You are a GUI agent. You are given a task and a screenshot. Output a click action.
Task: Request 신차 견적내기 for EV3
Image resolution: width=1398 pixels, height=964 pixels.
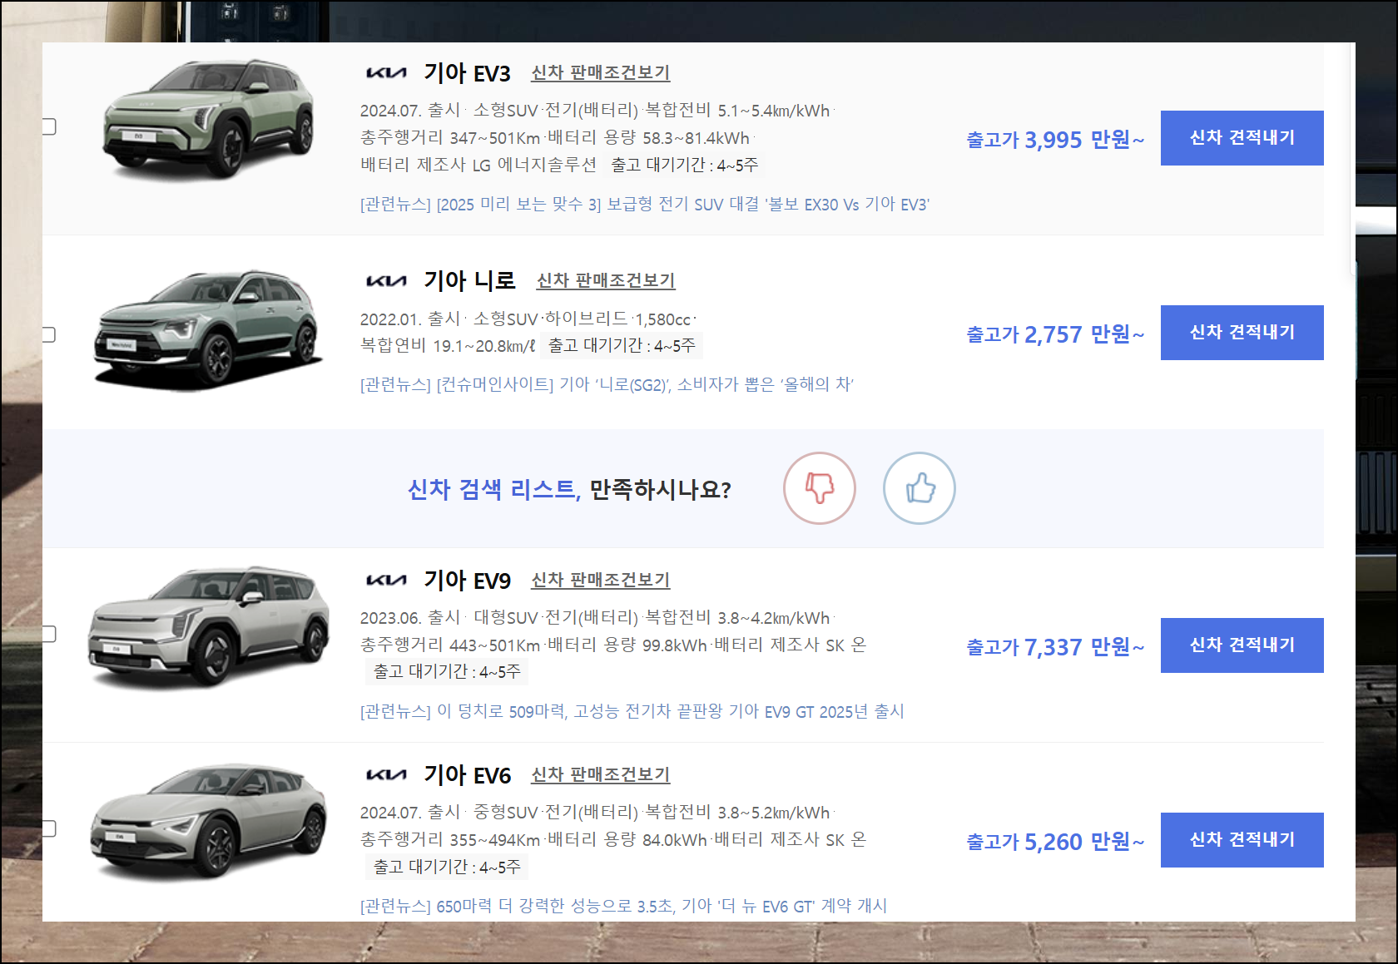[x=1242, y=138]
